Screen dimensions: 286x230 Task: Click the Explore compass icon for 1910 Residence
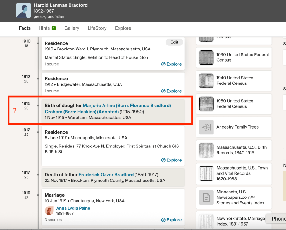[163, 64]
